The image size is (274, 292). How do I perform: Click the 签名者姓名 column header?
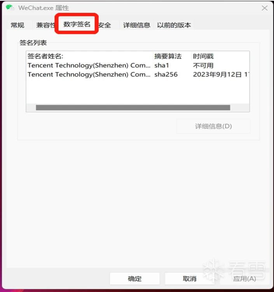pyautogui.click(x=90, y=56)
